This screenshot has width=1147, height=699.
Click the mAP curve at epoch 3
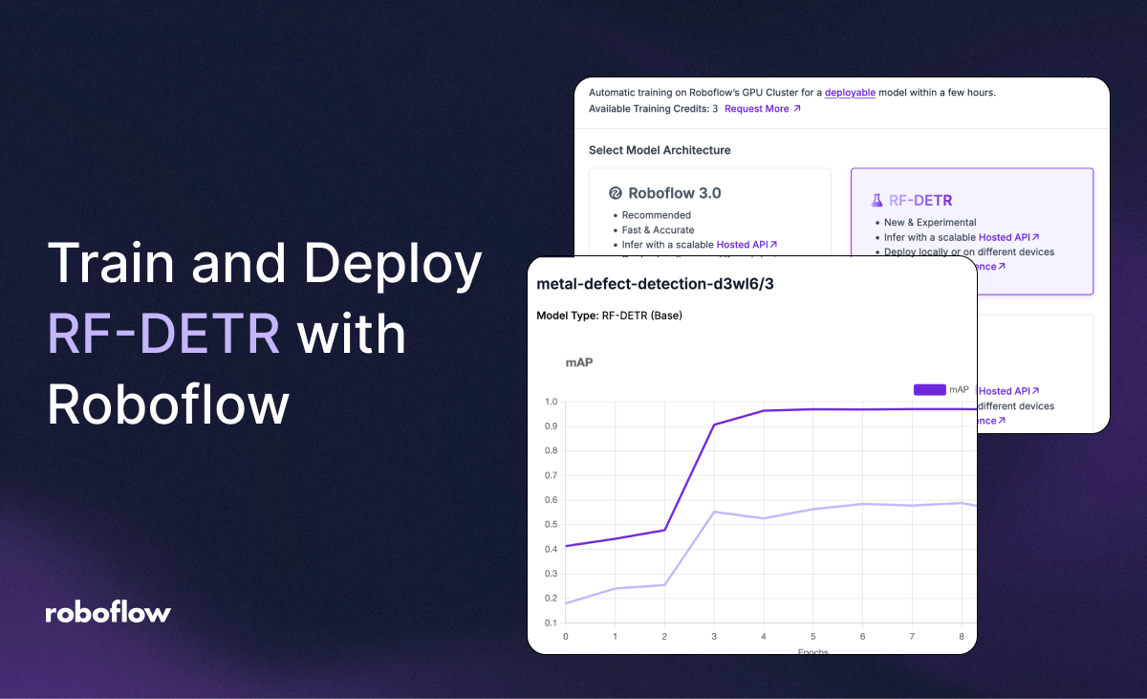(713, 424)
